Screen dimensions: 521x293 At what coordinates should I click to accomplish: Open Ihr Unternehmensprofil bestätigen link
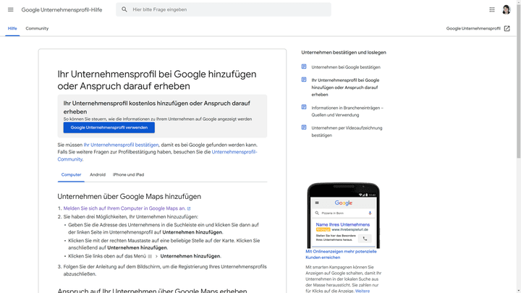tap(121, 145)
